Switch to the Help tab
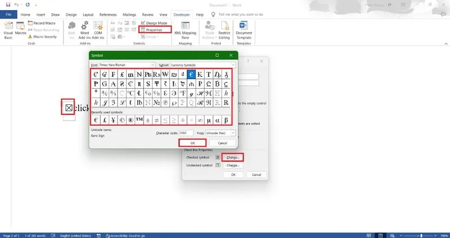 (200, 15)
